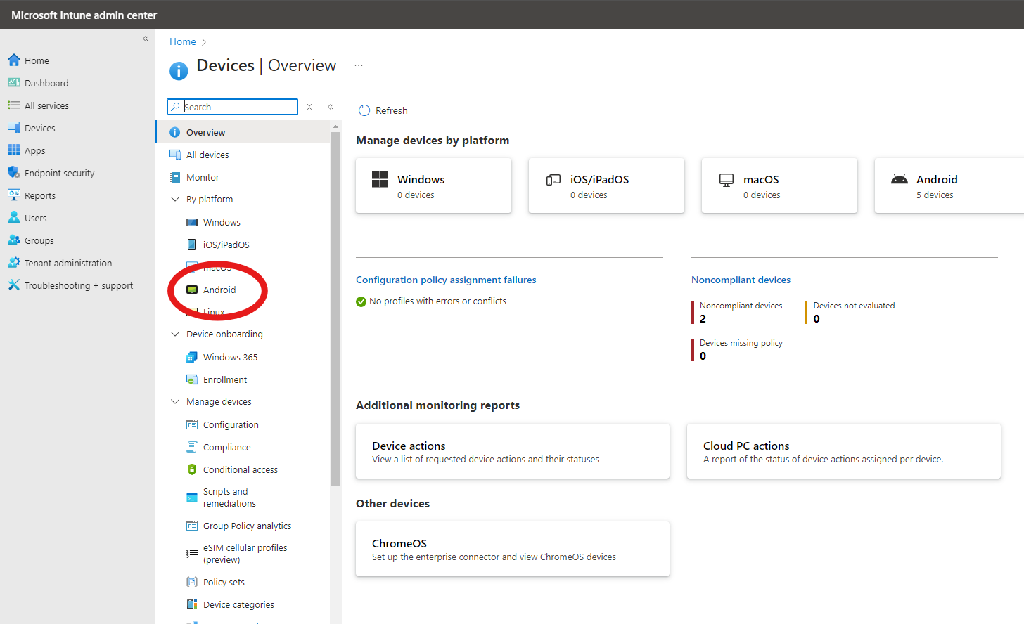Open the Device actions report card
Viewport: 1024px width, 624px height.
click(x=513, y=451)
